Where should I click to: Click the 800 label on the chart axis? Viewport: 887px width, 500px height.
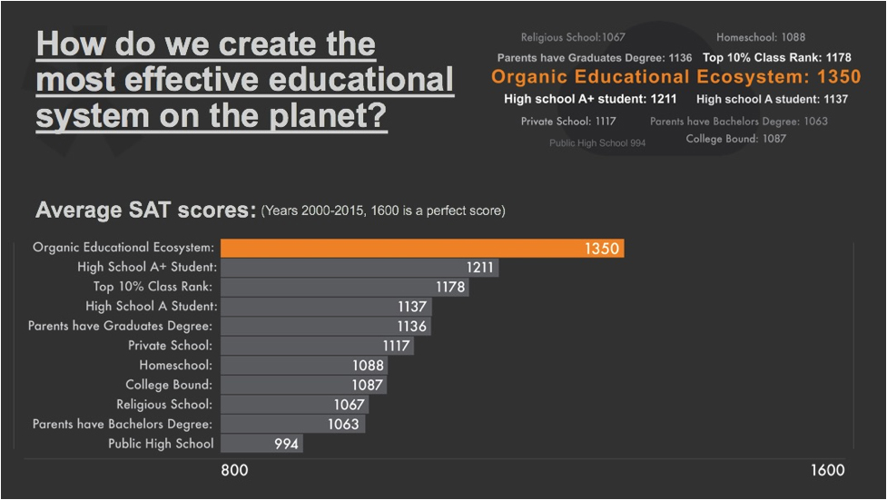tap(234, 470)
